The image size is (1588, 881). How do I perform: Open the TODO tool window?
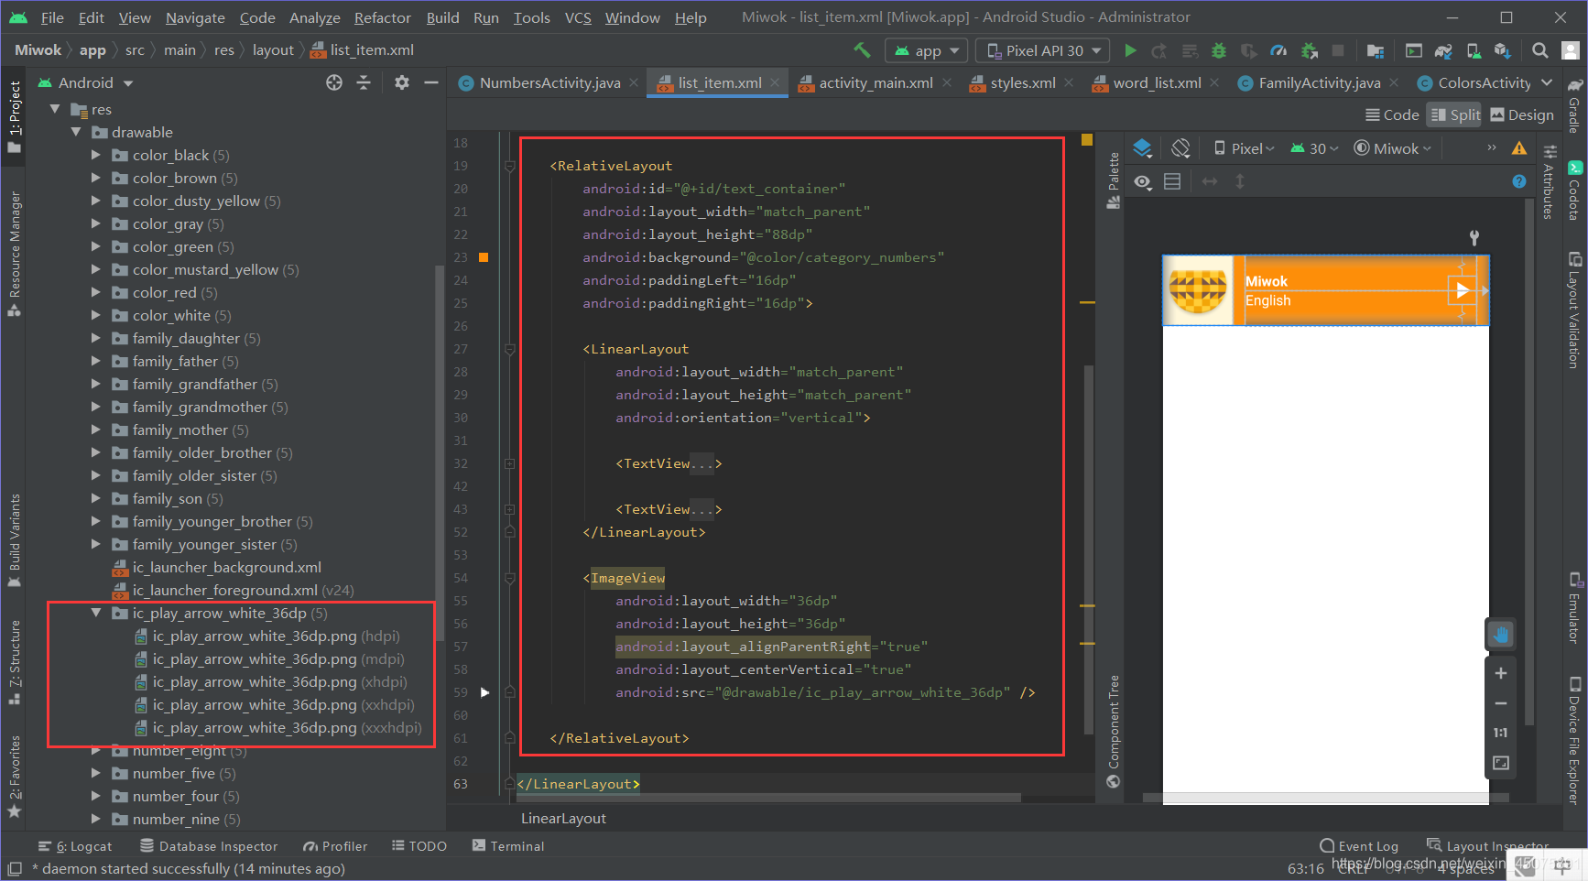pos(419,846)
